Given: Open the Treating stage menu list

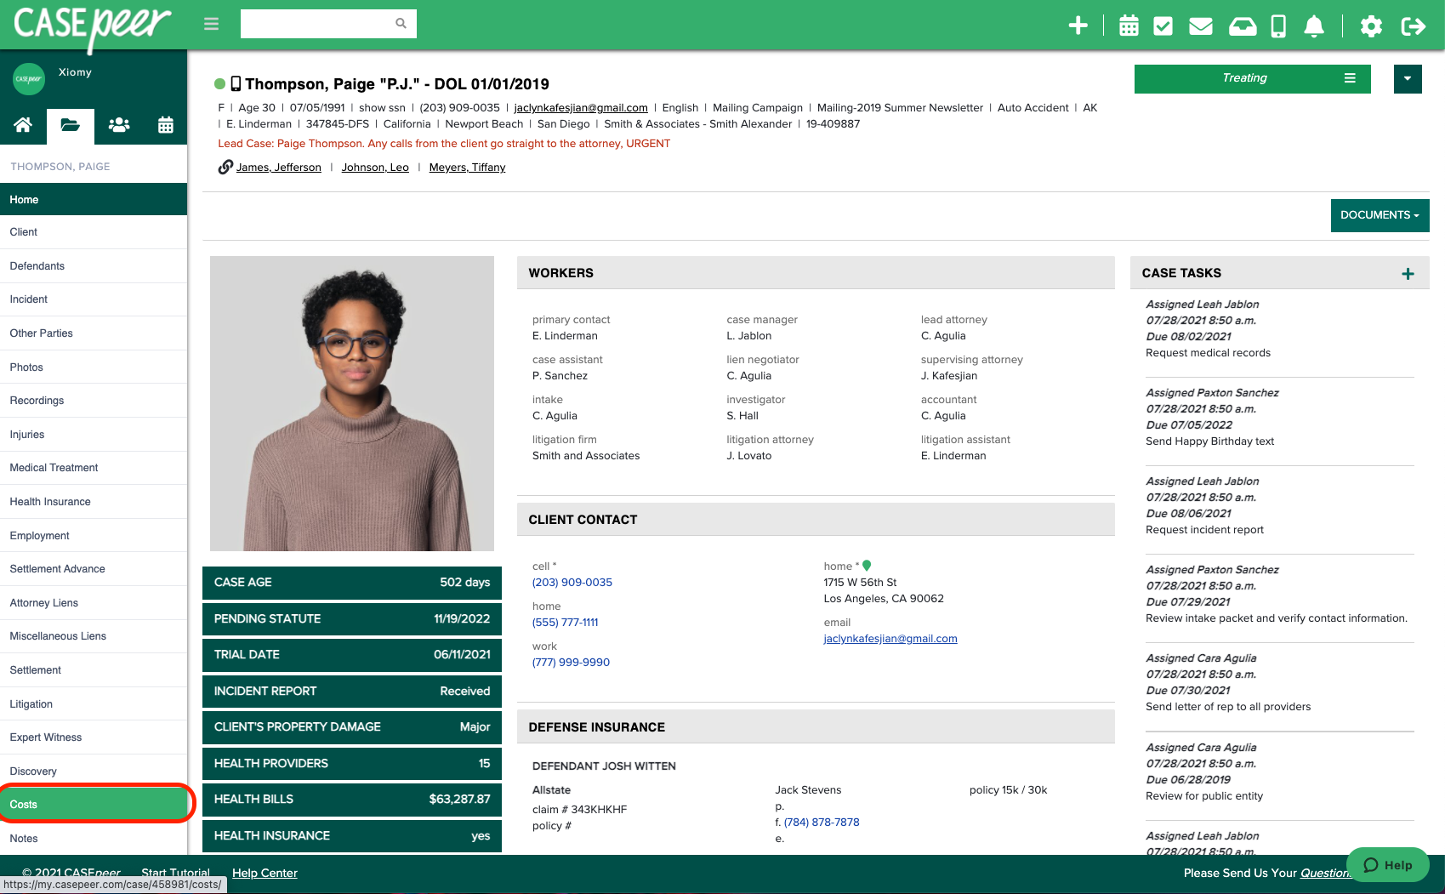Looking at the screenshot, I should 1349,77.
